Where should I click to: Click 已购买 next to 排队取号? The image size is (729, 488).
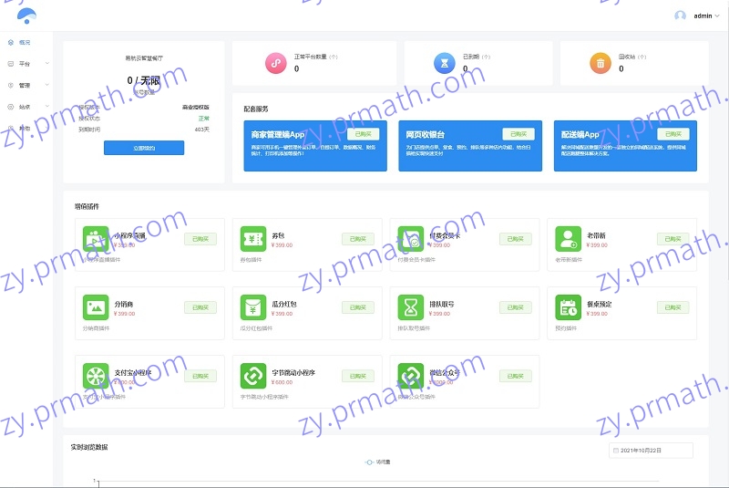(x=516, y=307)
